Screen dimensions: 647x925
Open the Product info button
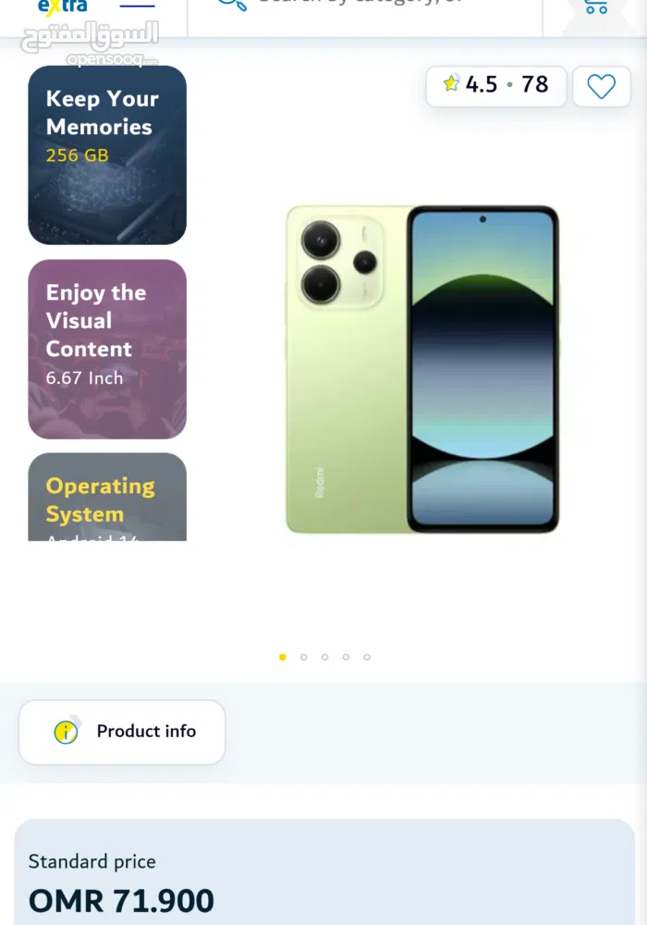122,732
